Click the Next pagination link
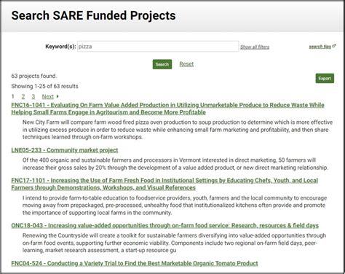The height and width of the screenshot is (274, 345). point(47,96)
